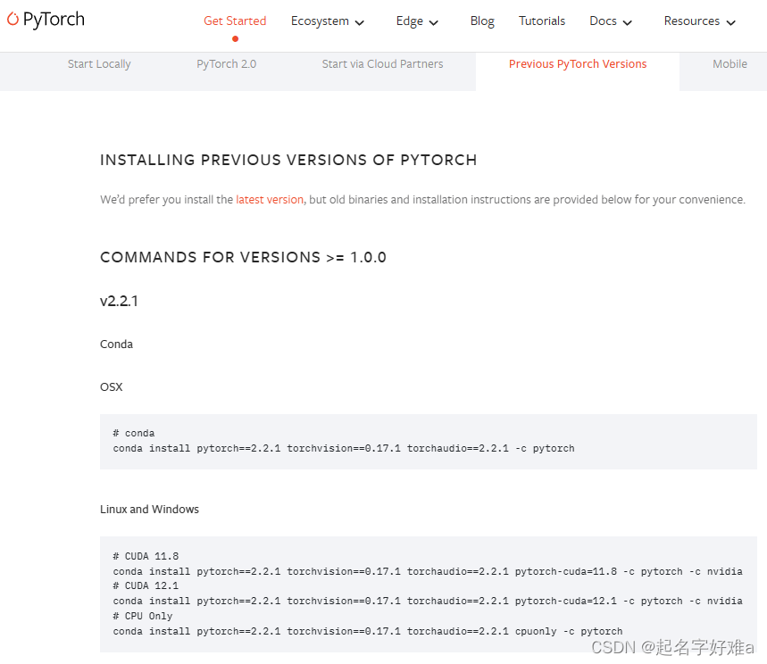Click the Commands for Versions >= 1.0.0 heading
This screenshot has width=767, height=664.
click(243, 257)
